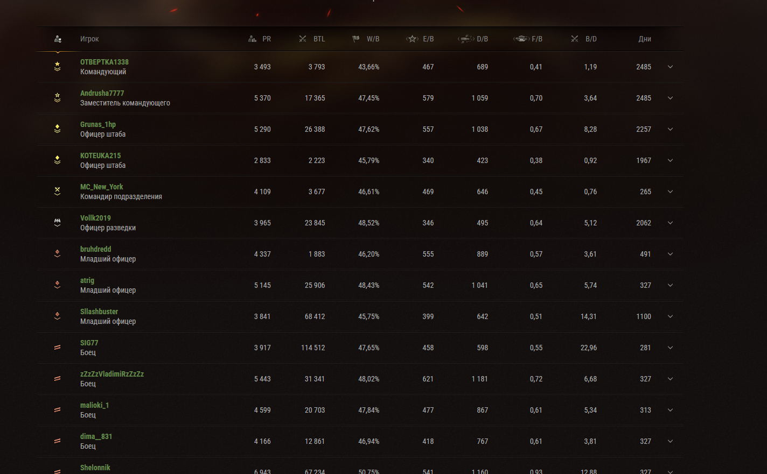Expand the atrig row details
This screenshot has width=767, height=474.
(x=671, y=285)
